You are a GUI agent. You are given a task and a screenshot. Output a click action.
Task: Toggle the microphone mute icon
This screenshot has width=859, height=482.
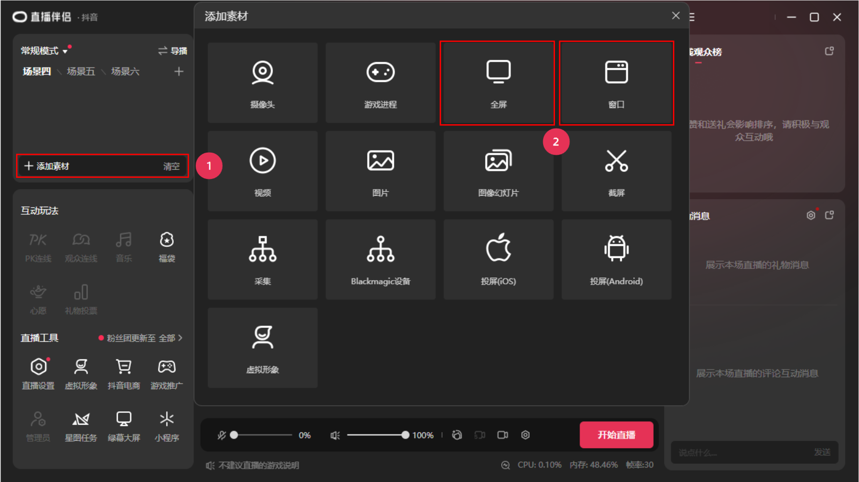click(221, 435)
